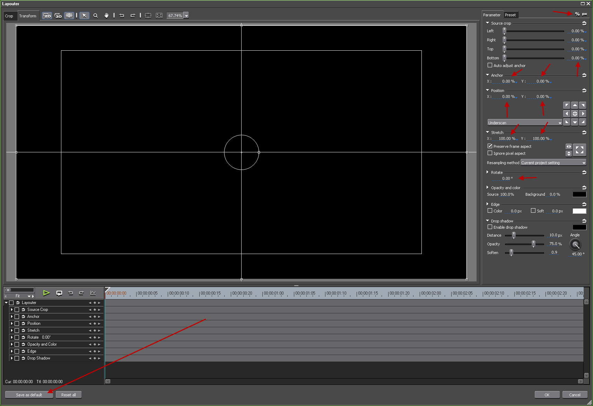Image resolution: width=593 pixels, height=406 pixels.
Task: Open the Preset tab
Action: (510, 15)
